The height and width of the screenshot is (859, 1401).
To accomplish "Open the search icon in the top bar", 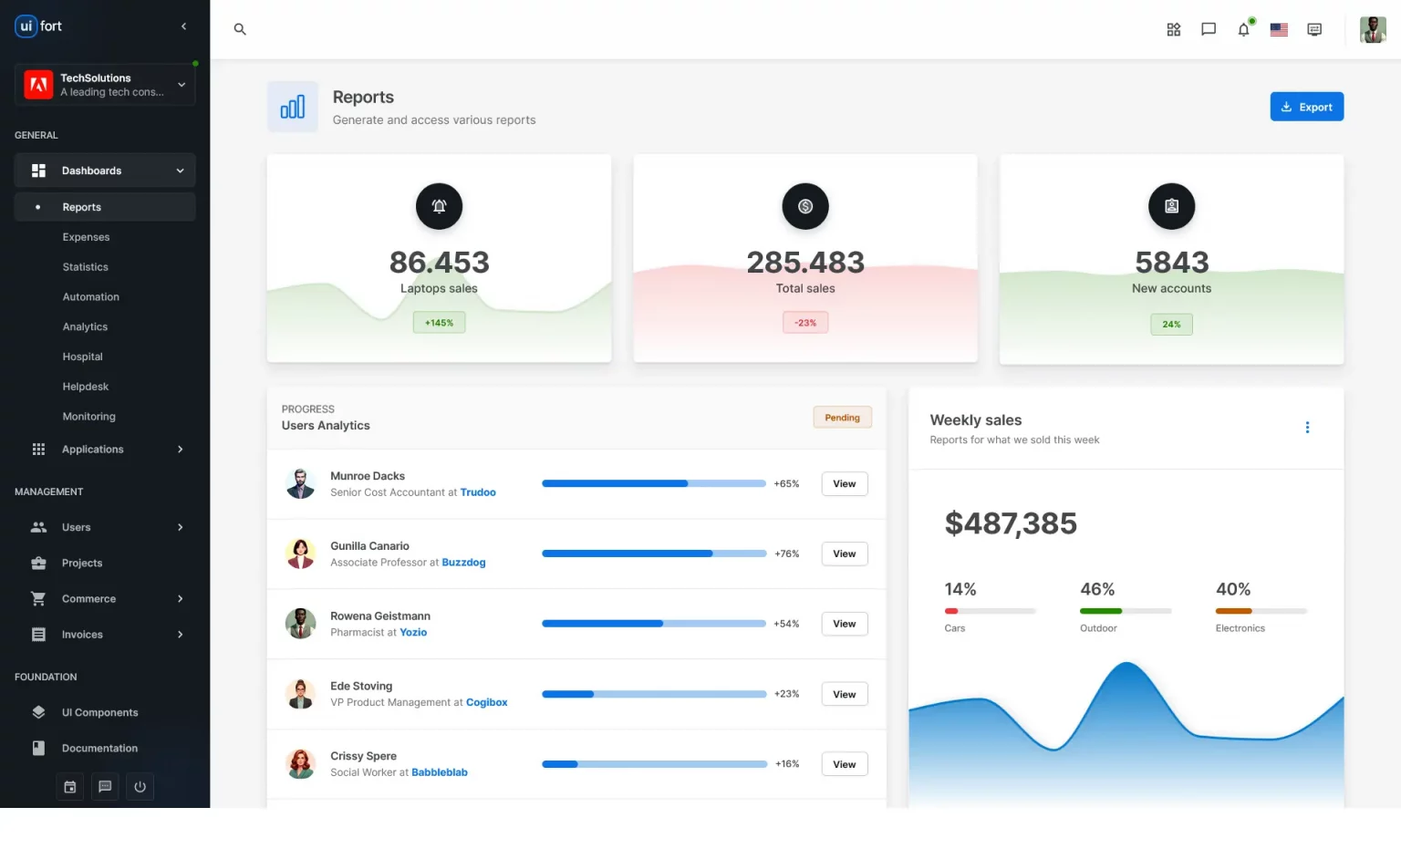I will tap(239, 29).
